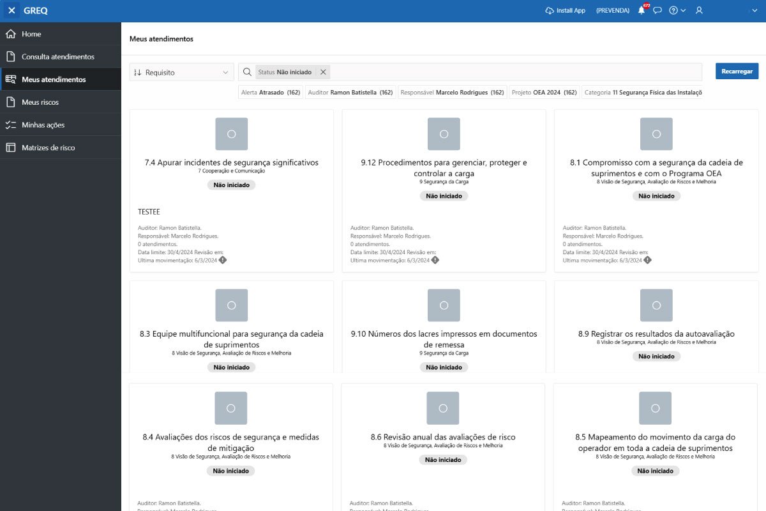766x511 pixels.
Task: Open the help question mark menu
Action: (677, 11)
